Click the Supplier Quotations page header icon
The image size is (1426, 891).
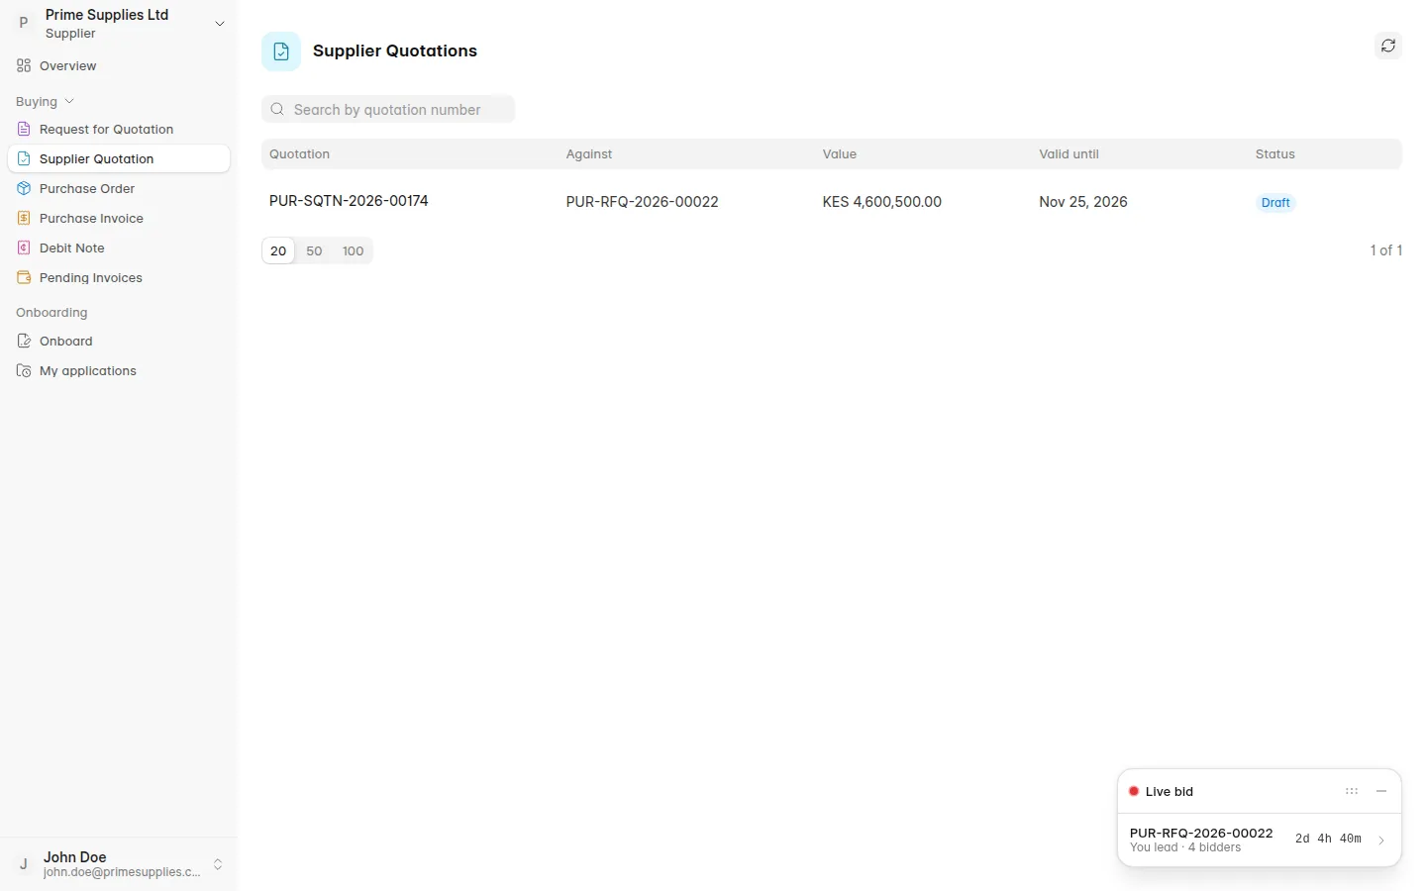[x=281, y=51]
